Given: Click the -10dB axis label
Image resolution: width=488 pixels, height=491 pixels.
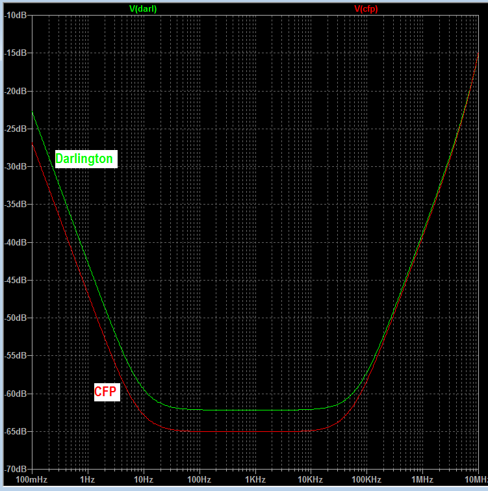Looking at the screenshot, I should [16, 15].
